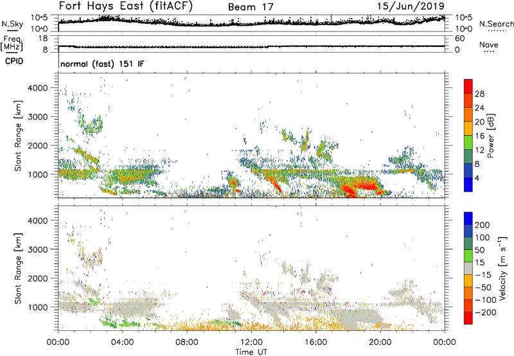
Task: Click '2000' on the velocity panel range axis
Action: click(x=38, y=278)
